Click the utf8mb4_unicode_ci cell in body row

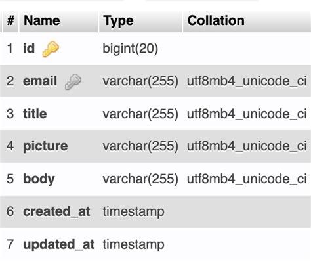tap(247, 179)
